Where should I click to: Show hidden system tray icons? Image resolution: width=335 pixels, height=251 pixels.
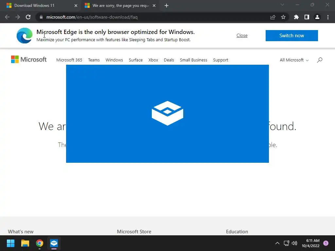click(277, 243)
